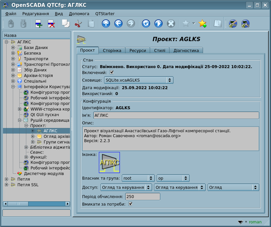Open the Редагування menu
Screen dimensions: 271x227
tap(35, 14)
